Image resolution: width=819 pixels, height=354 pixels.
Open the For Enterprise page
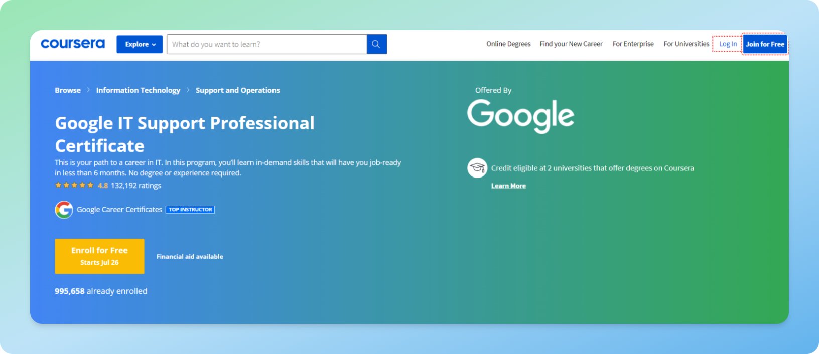tap(633, 44)
